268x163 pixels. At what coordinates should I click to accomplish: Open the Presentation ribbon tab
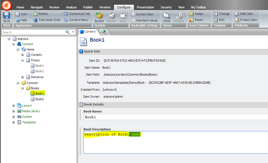145,7
